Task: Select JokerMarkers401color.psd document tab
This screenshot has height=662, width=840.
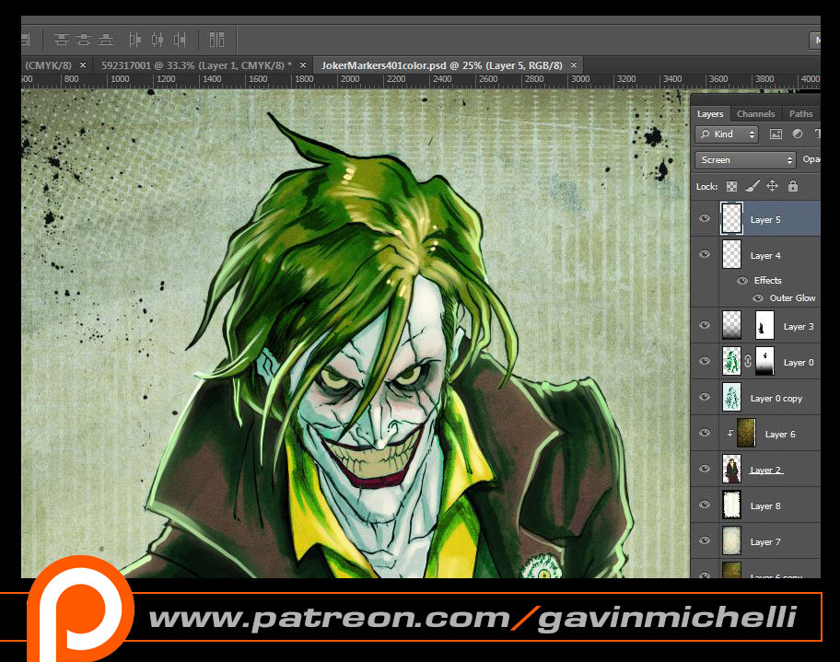Action: tap(442, 65)
